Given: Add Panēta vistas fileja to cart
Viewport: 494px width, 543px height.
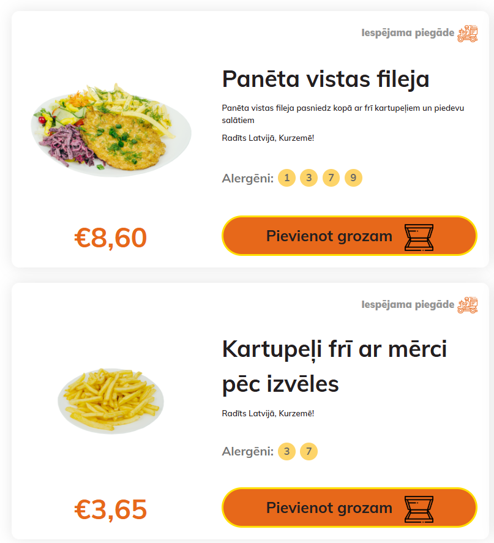Looking at the screenshot, I should coord(329,236).
